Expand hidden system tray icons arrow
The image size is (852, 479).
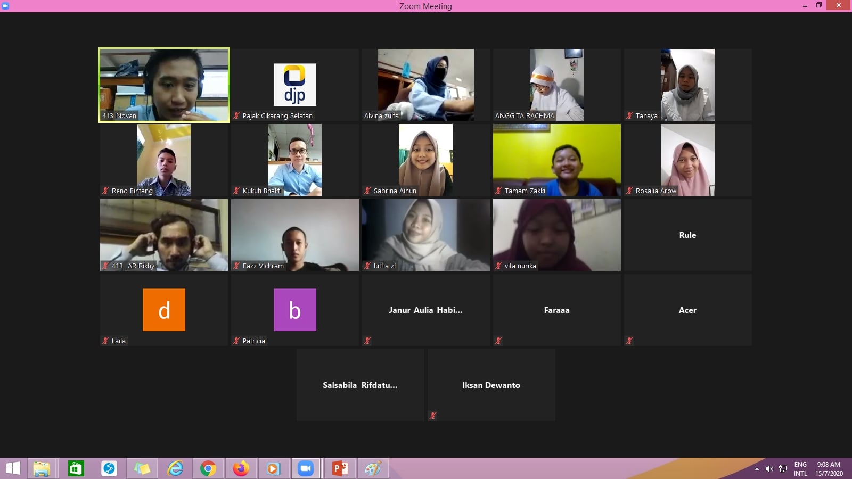coord(757,469)
